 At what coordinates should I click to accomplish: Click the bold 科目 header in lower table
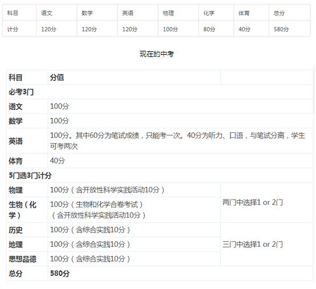15,78
